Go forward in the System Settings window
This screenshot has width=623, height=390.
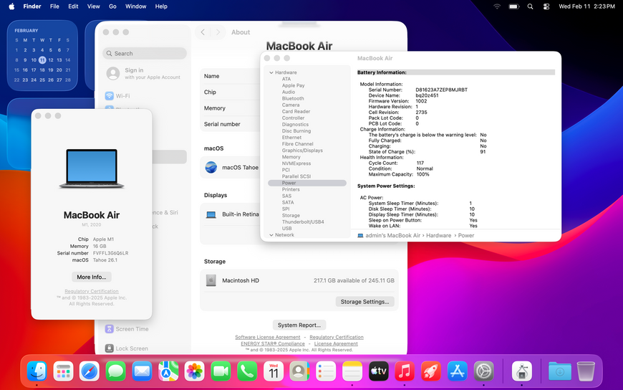218,32
